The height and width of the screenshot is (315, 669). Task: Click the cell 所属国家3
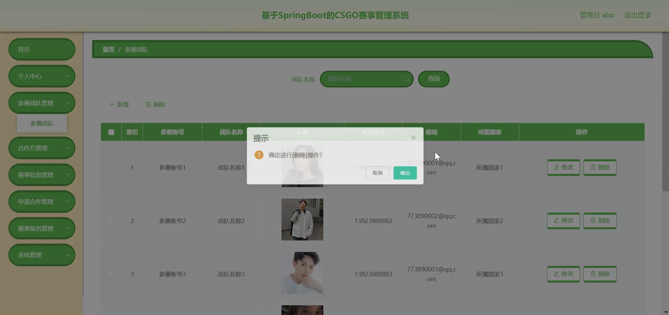(490, 274)
